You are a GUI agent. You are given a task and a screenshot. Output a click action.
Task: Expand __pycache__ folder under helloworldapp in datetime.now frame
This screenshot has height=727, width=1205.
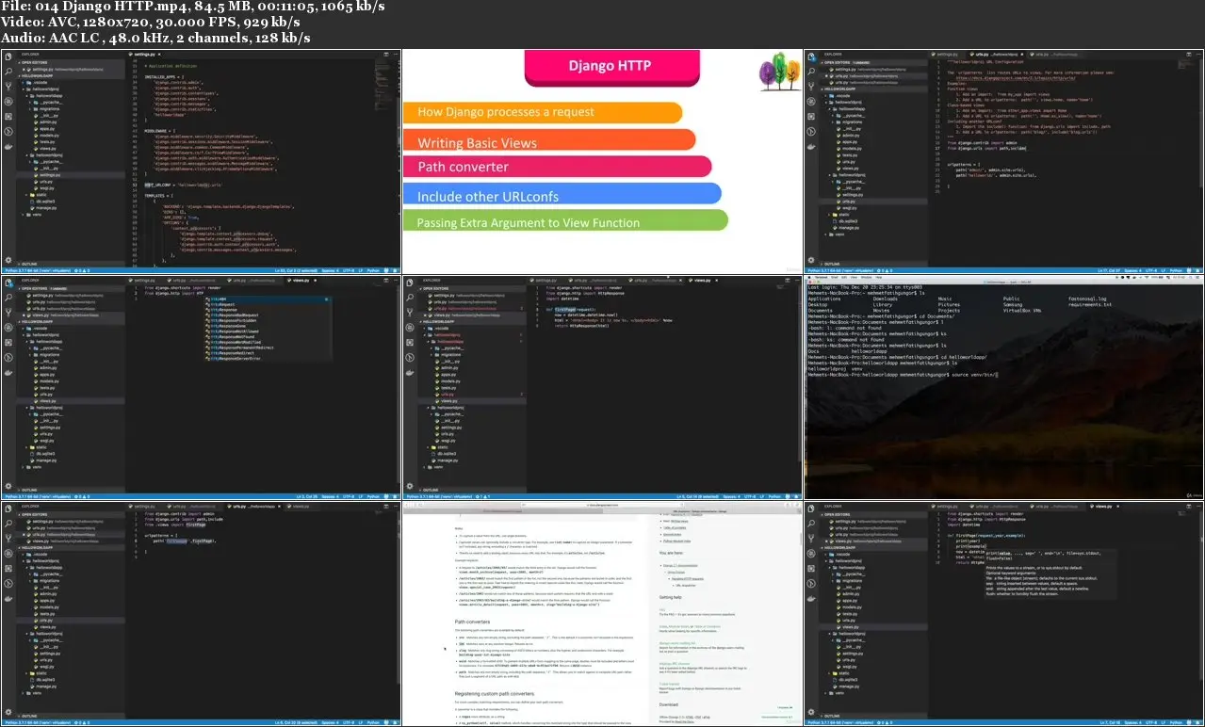tap(449, 348)
